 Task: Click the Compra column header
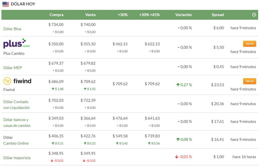pos(56,15)
